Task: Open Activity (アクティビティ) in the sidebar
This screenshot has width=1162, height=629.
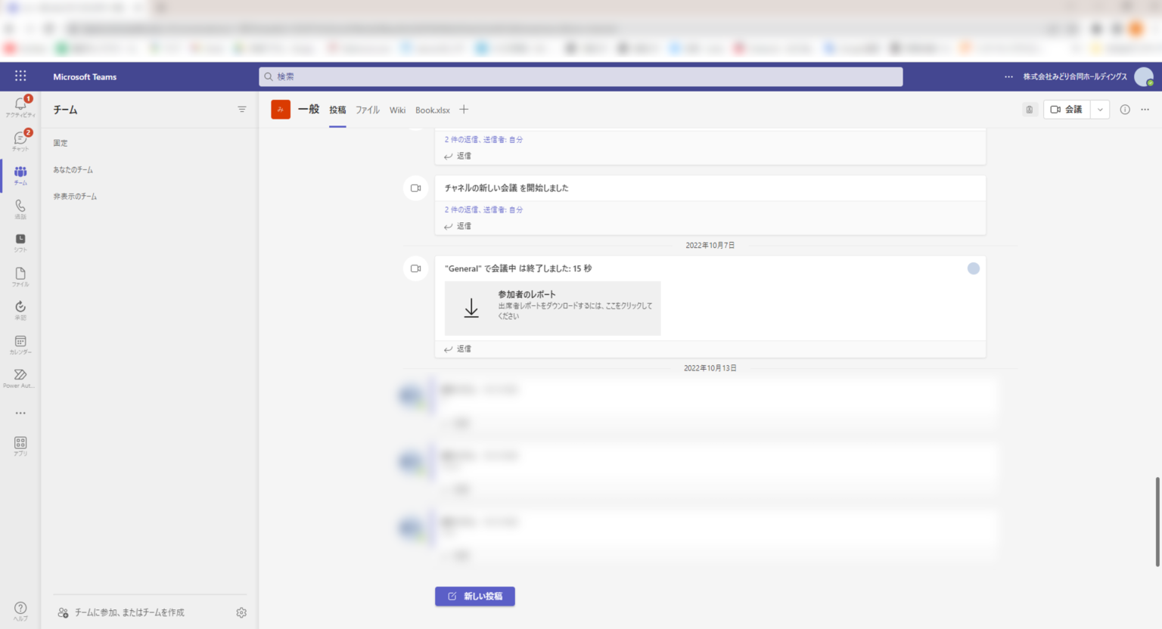Action: pyautogui.click(x=20, y=107)
